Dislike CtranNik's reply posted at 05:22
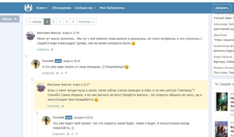 [x=77, y=134]
